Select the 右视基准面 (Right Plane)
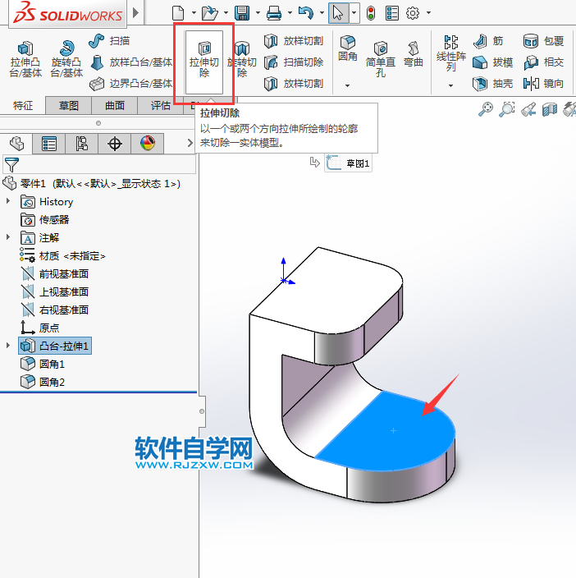Viewport: 576px width, 578px height. pyautogui.click(x=55, y=310)
